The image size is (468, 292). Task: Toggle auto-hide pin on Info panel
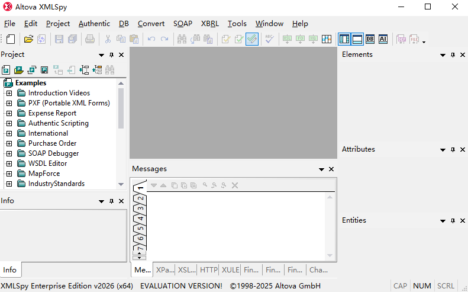(x=111, y=201)
